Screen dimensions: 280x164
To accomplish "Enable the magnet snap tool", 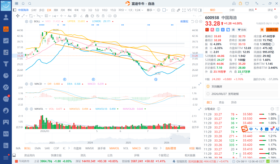I will [87, 16].
